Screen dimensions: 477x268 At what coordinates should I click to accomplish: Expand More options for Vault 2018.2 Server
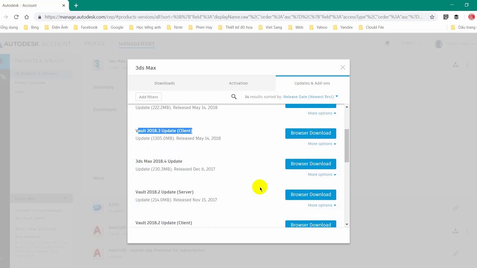coord(322,205)
